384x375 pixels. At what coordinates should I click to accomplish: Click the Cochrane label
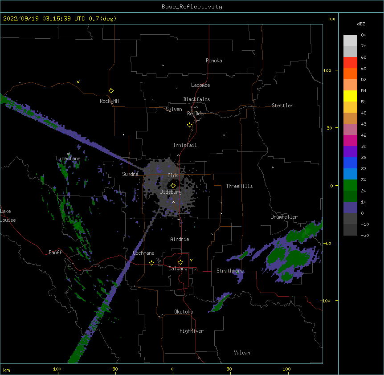pos(143,253)
